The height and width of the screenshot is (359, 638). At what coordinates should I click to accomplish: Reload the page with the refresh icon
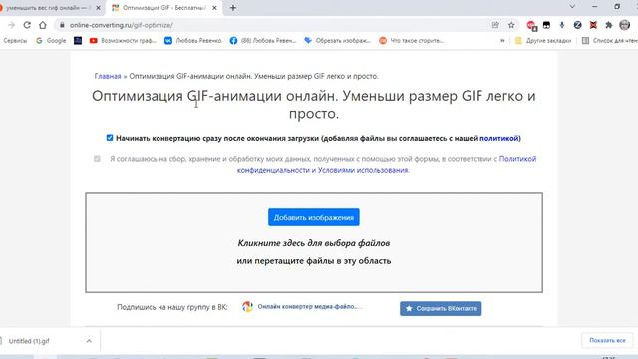(x=27, y=25)
